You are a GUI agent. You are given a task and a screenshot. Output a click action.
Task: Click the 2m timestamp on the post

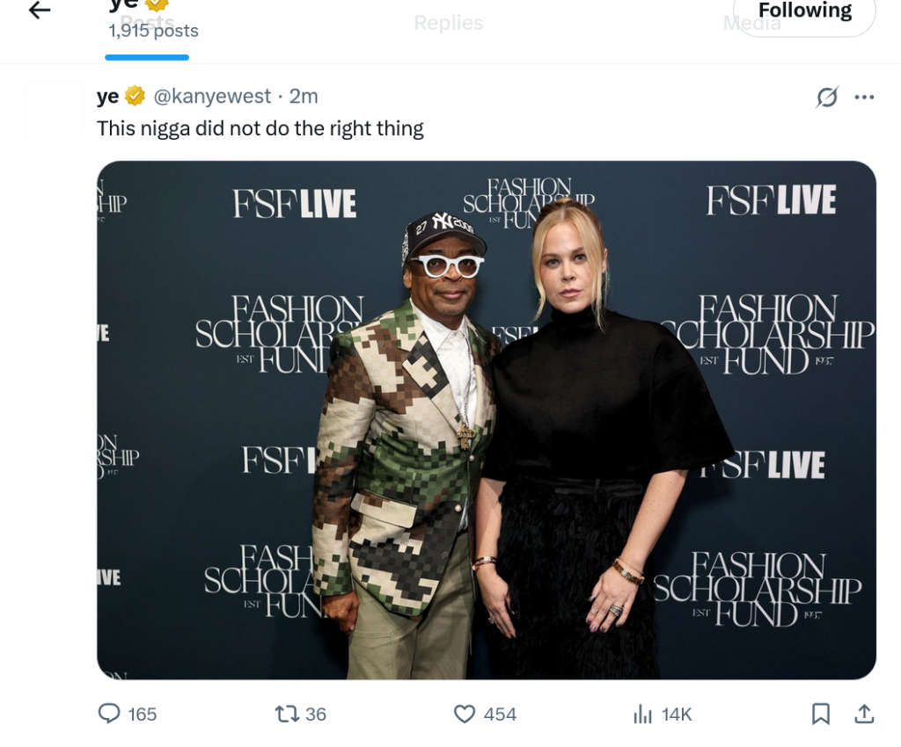[x=304, y=96]
